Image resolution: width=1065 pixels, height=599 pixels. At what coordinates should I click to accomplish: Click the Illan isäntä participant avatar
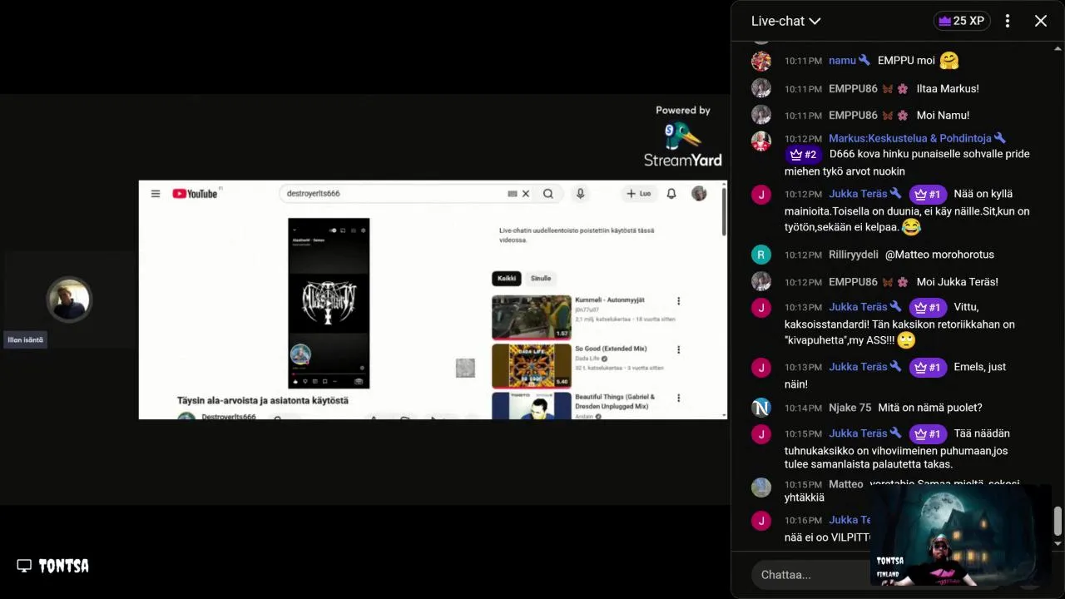pyautogui.click(x=69, y=299)
